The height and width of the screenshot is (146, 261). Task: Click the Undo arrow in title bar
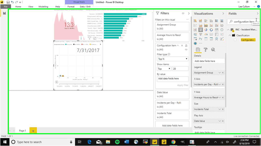(x=12, y=2)
